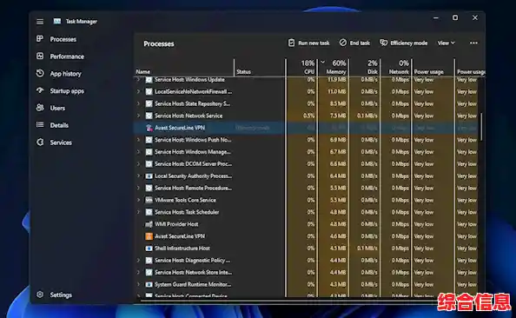Open the three-dot more options menu

pos(473,43)
